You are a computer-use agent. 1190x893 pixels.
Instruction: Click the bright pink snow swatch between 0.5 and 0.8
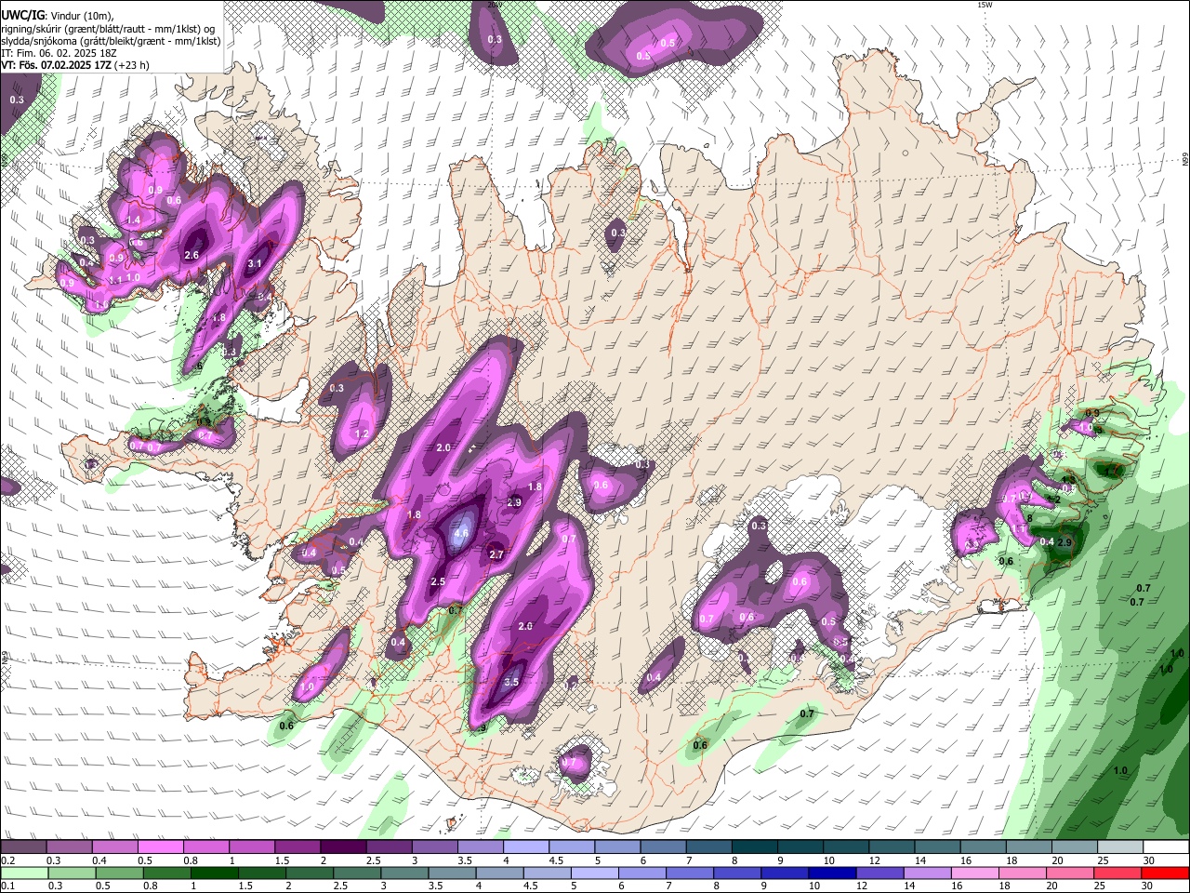pyautogui.click(x=160, y=847)
